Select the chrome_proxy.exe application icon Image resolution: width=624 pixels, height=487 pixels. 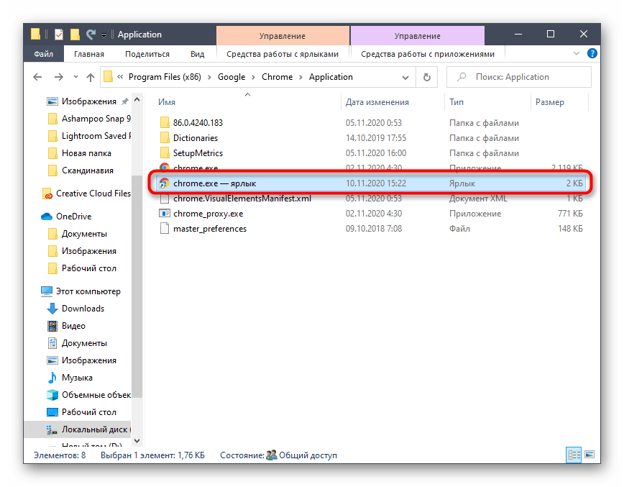(x=165, y=214)
